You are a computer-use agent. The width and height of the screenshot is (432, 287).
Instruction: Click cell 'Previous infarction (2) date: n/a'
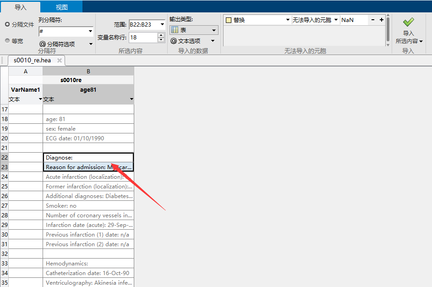pyautogui.click(x=88, y=244)
